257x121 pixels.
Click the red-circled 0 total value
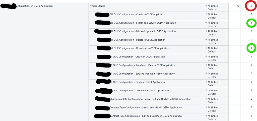click(x=251, y=6)
